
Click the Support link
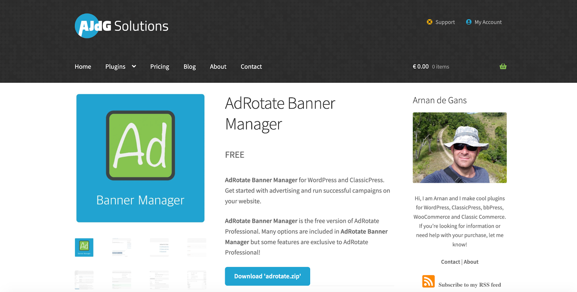445,22
